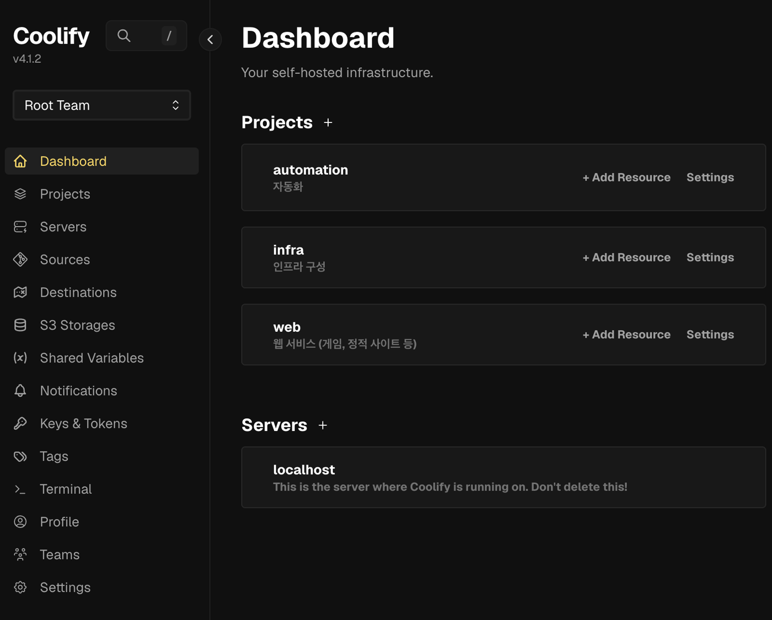Click the Projects section heading
This screenshot has width=772, height=620.
click(277, 122)
